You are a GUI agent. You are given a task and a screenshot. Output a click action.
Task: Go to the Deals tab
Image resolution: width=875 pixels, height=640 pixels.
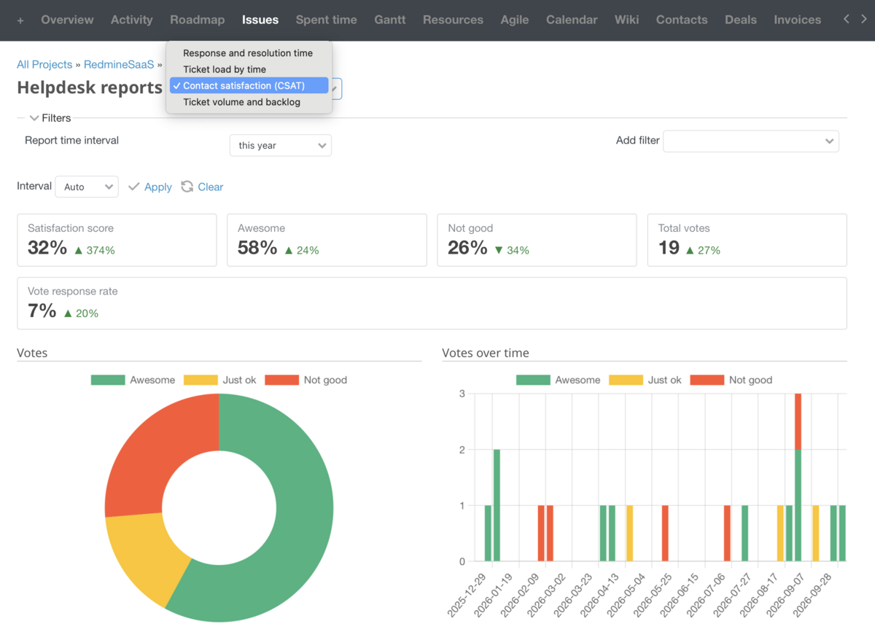(x=741, y=20)
